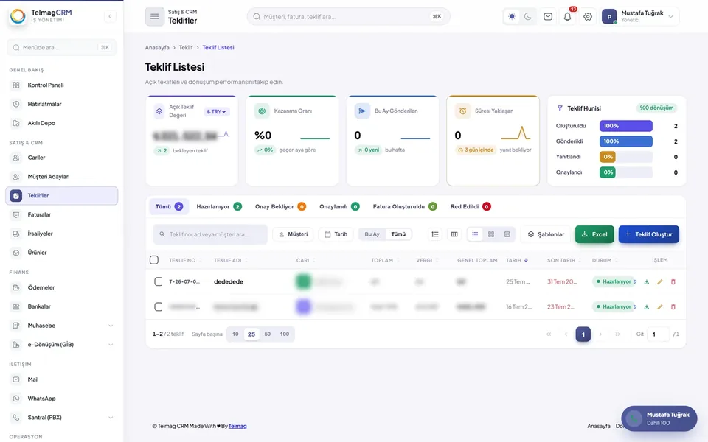708x442 pixels.
Task: Open Faturalar in the sidebar
Action: [x=61, y=214]
